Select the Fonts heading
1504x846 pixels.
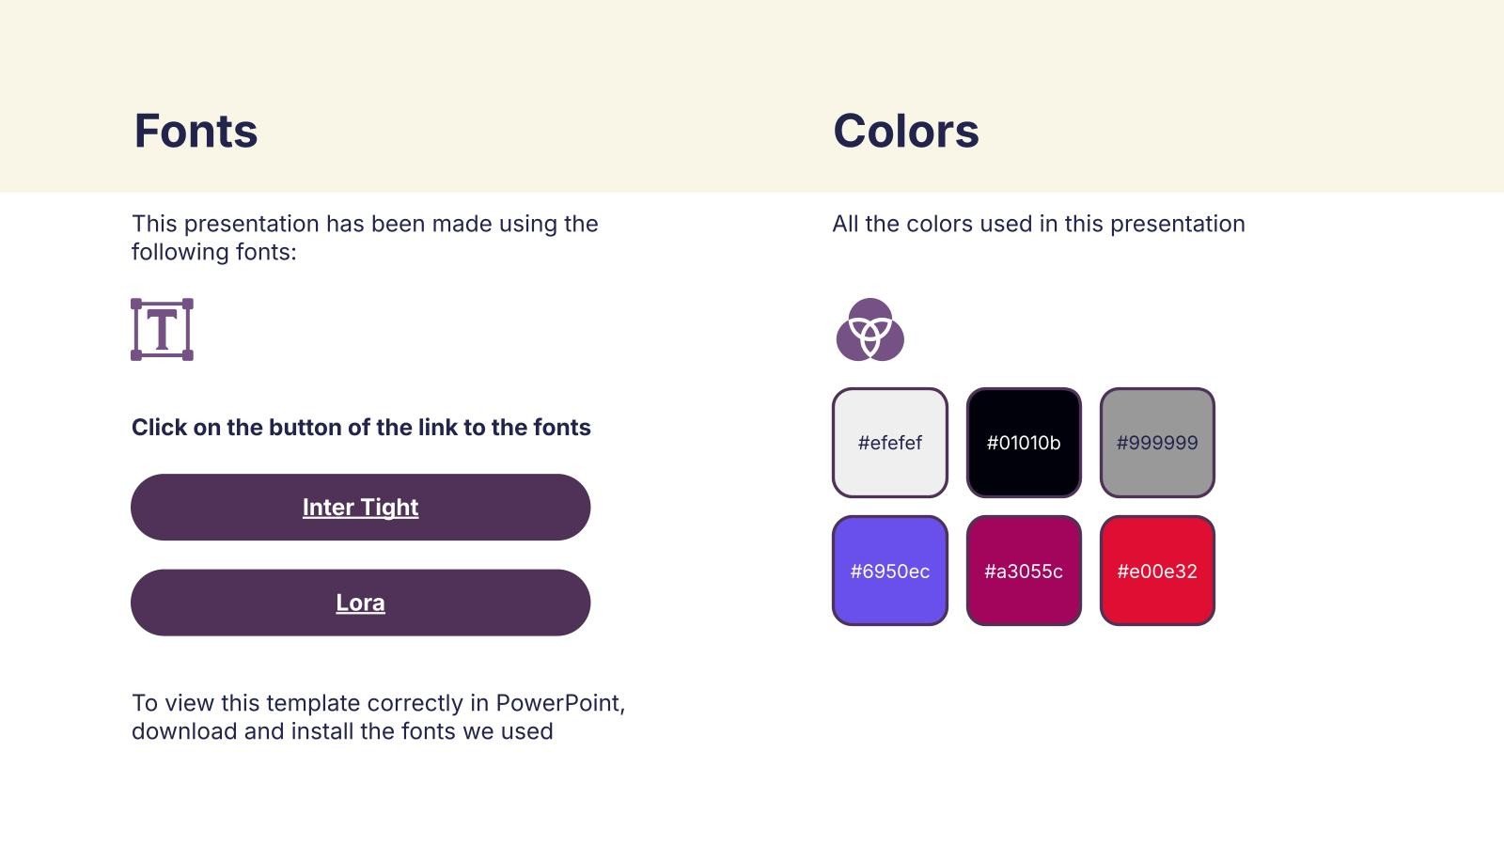(x=196, y=131)
